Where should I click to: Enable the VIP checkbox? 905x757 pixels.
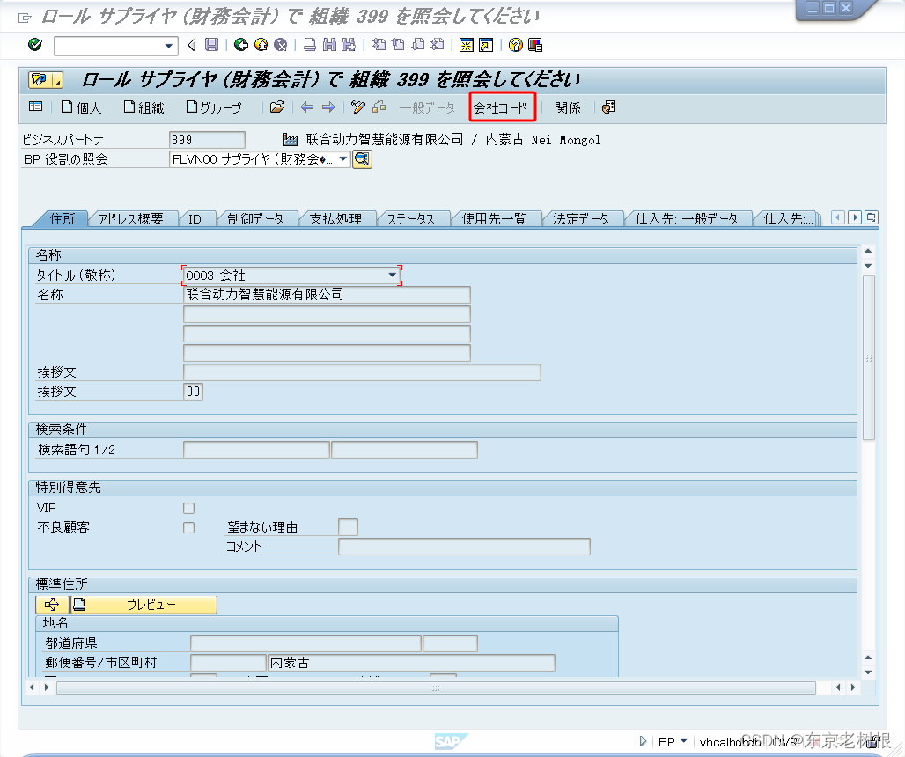pos(188,508)
